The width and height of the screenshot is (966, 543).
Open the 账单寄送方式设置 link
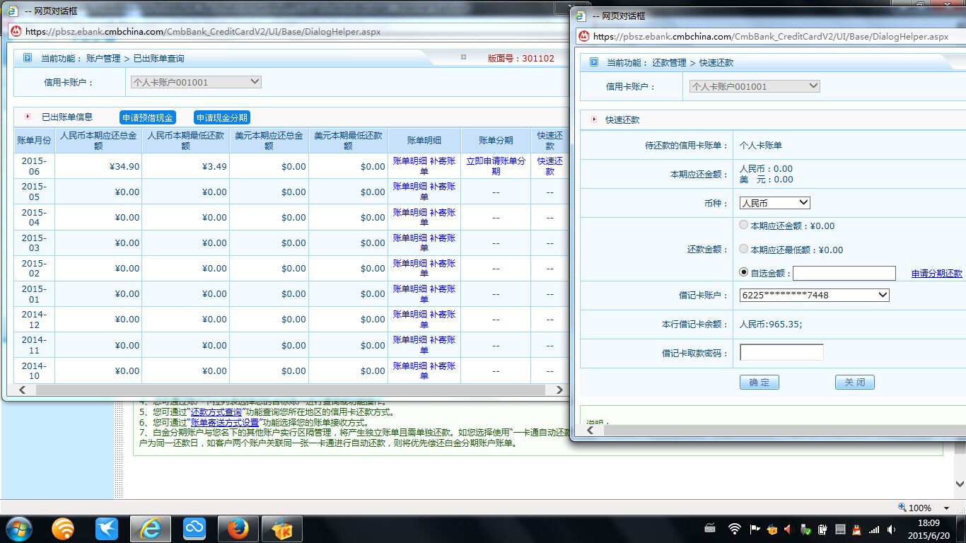225,423
